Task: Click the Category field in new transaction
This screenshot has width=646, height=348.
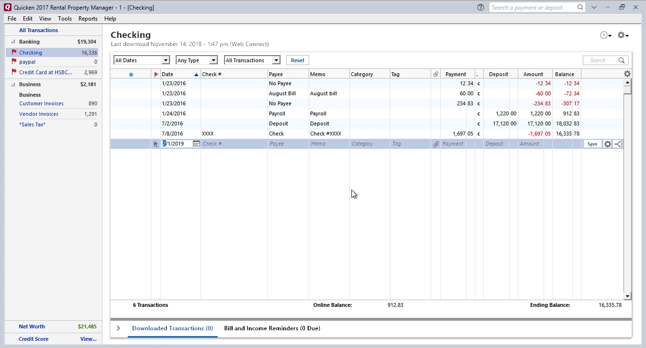Action: pyautogui.click(x=369, y=144)
